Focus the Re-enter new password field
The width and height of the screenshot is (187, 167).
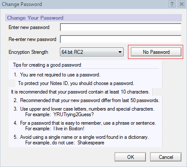click(121, 39)
